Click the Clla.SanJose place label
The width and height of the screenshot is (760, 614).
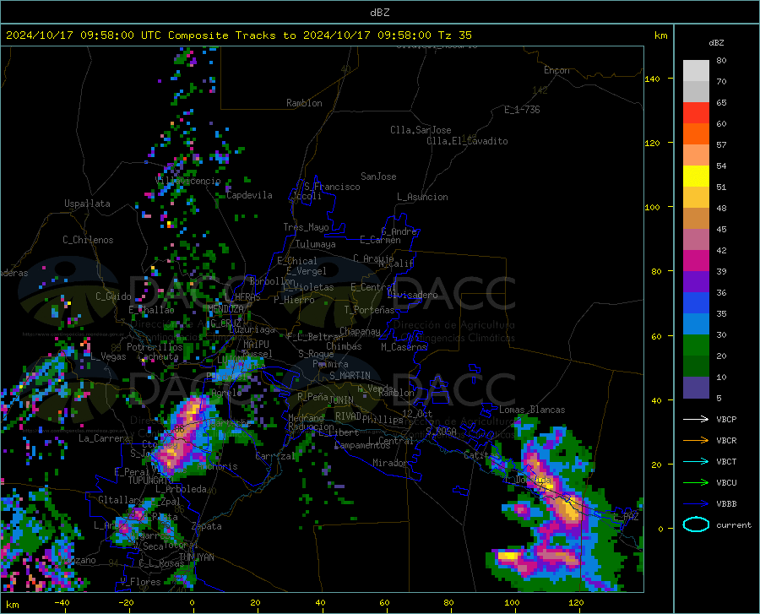tap(421, 130)
